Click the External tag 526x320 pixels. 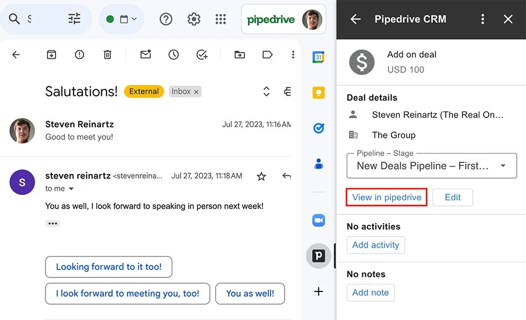[x=144, y=92]
